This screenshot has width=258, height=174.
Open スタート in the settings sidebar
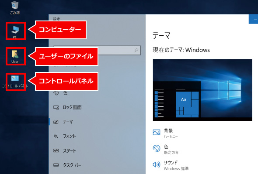(x=65, y=150)
